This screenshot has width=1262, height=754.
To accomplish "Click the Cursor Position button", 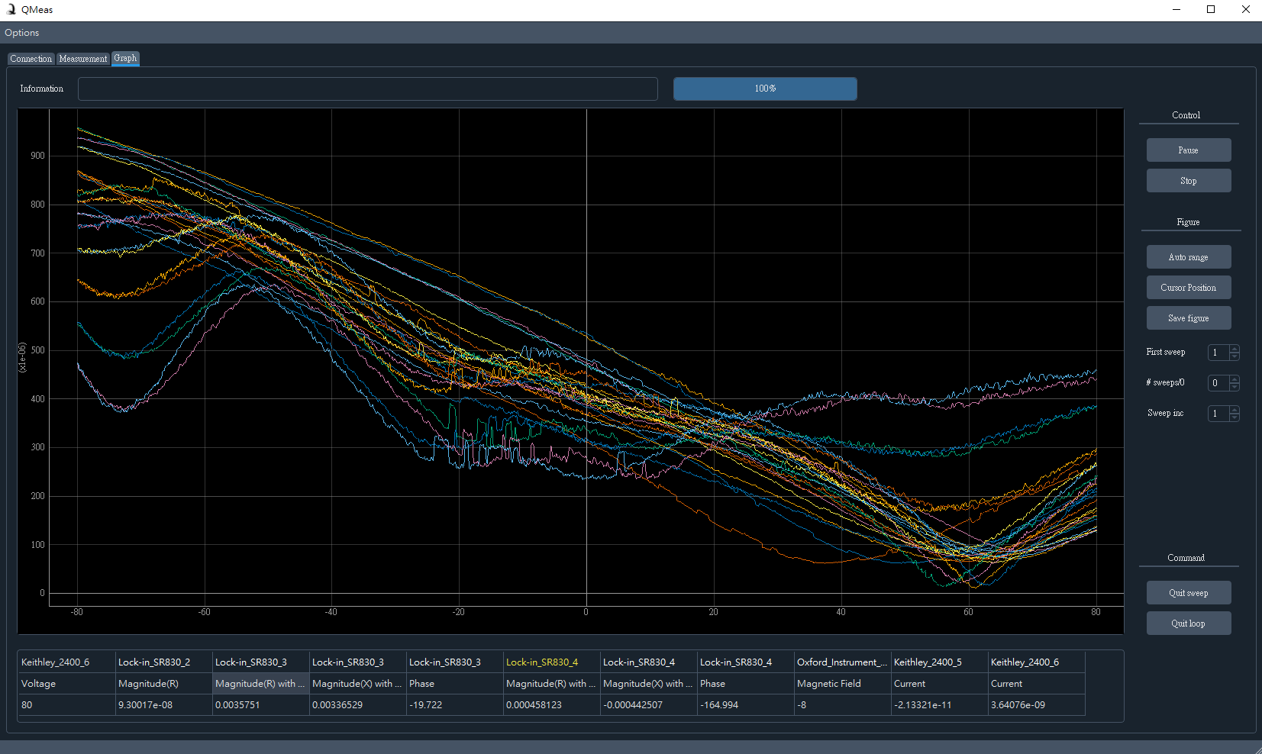I will tap(1188, 288).
